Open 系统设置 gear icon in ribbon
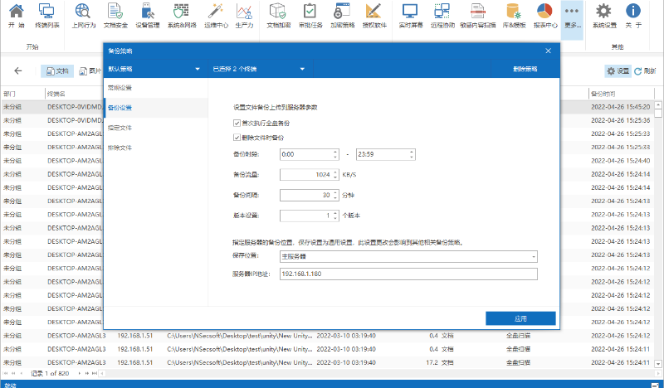Screen dimensions: 664x388 pos(604,16)
